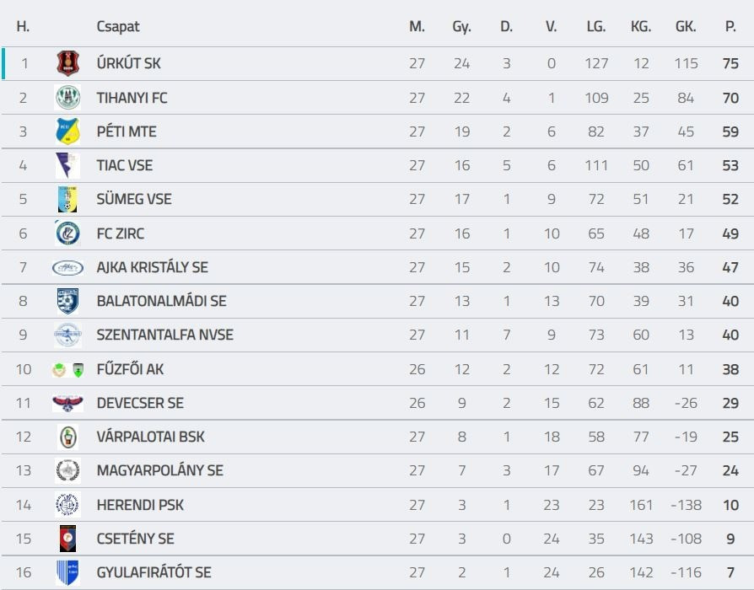Click the ÚRKÚT SK team crest

tap(67, 63)
